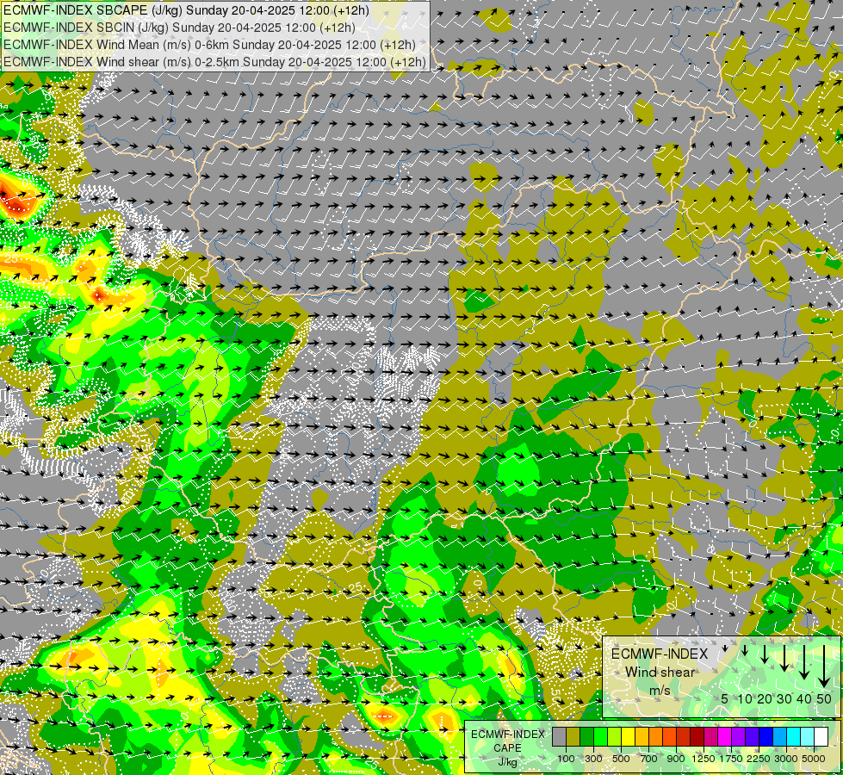Click the 30 m/s wind shear legend arrow
The height and width of the screenshot is (775, 843).
pos(784,658)
